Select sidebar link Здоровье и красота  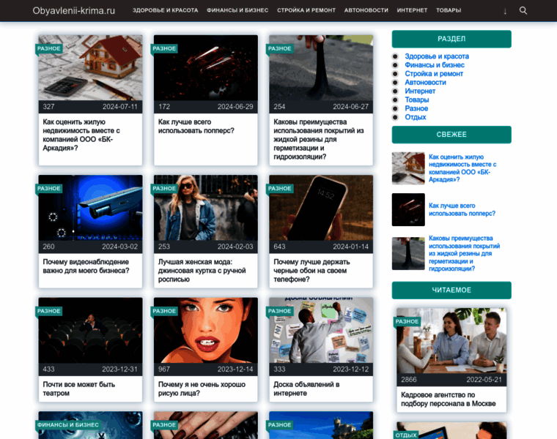coord(437,56)
